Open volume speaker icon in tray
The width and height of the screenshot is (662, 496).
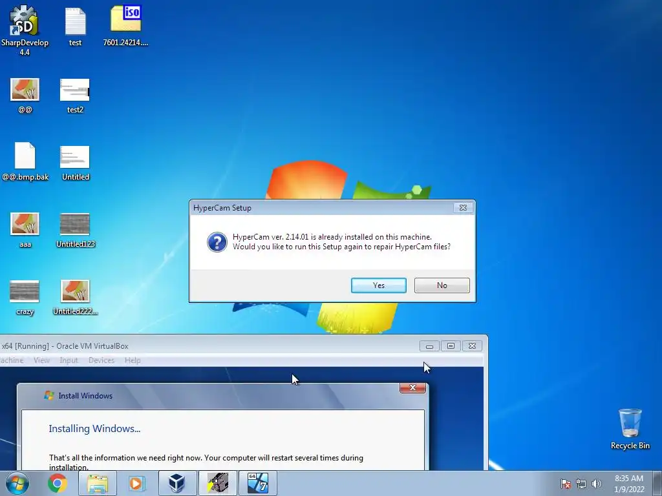596,484
